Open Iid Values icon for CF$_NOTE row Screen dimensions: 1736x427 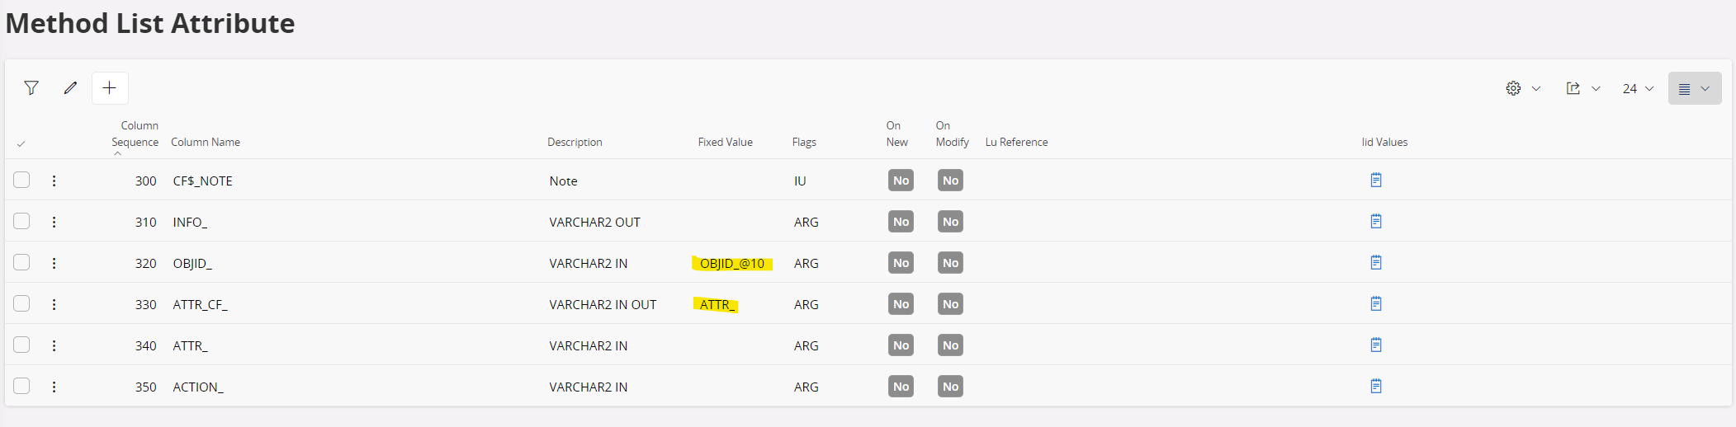tap(1375, 181)
